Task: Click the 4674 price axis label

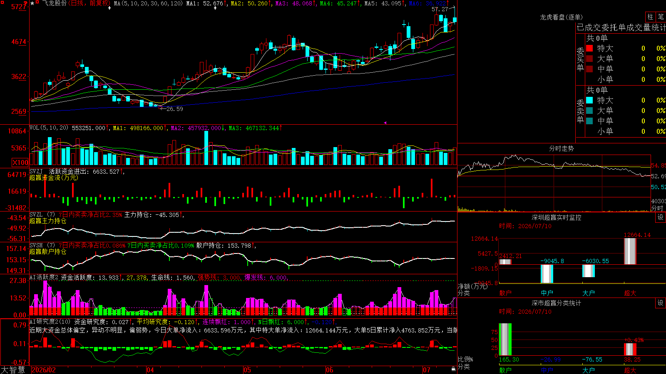Action: 18,42
